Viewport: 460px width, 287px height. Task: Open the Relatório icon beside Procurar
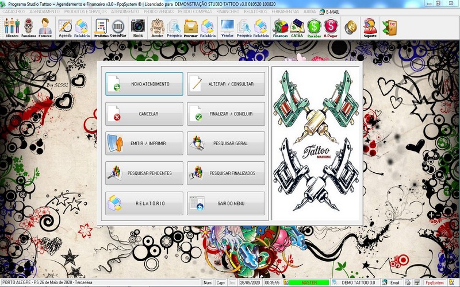208,28
